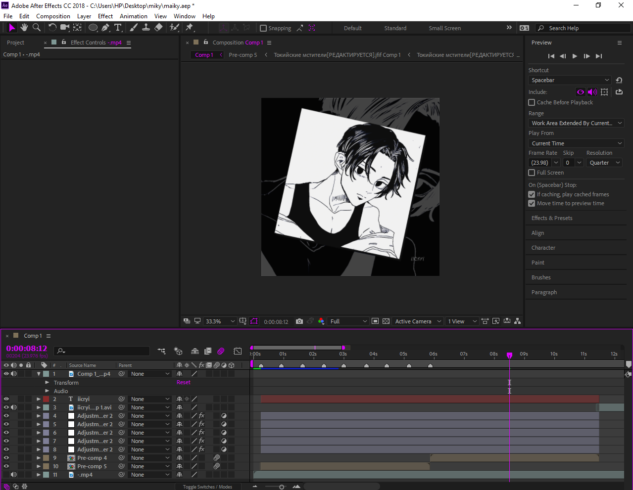Uncheck If caching, play cached frames
Image resolution: width=633 pixels, height=490 pixels.
tap(532, 194)
